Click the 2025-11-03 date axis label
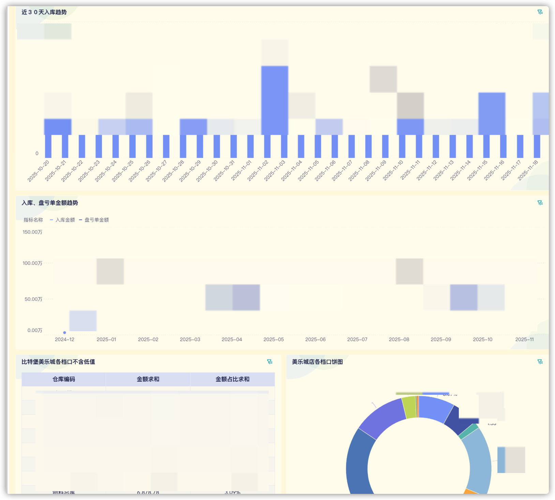Image resolution: width=555 pixels, height=500 pixels. (x=275, y=171)
